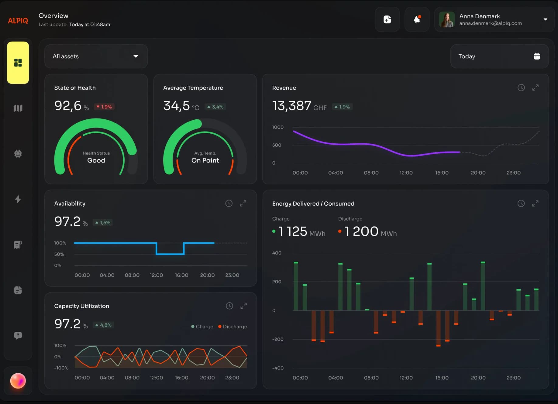The height and width of the screenshot is (404, 558).
Task: Click Anna Denmark's profile avatar
Action: point(447,19)
